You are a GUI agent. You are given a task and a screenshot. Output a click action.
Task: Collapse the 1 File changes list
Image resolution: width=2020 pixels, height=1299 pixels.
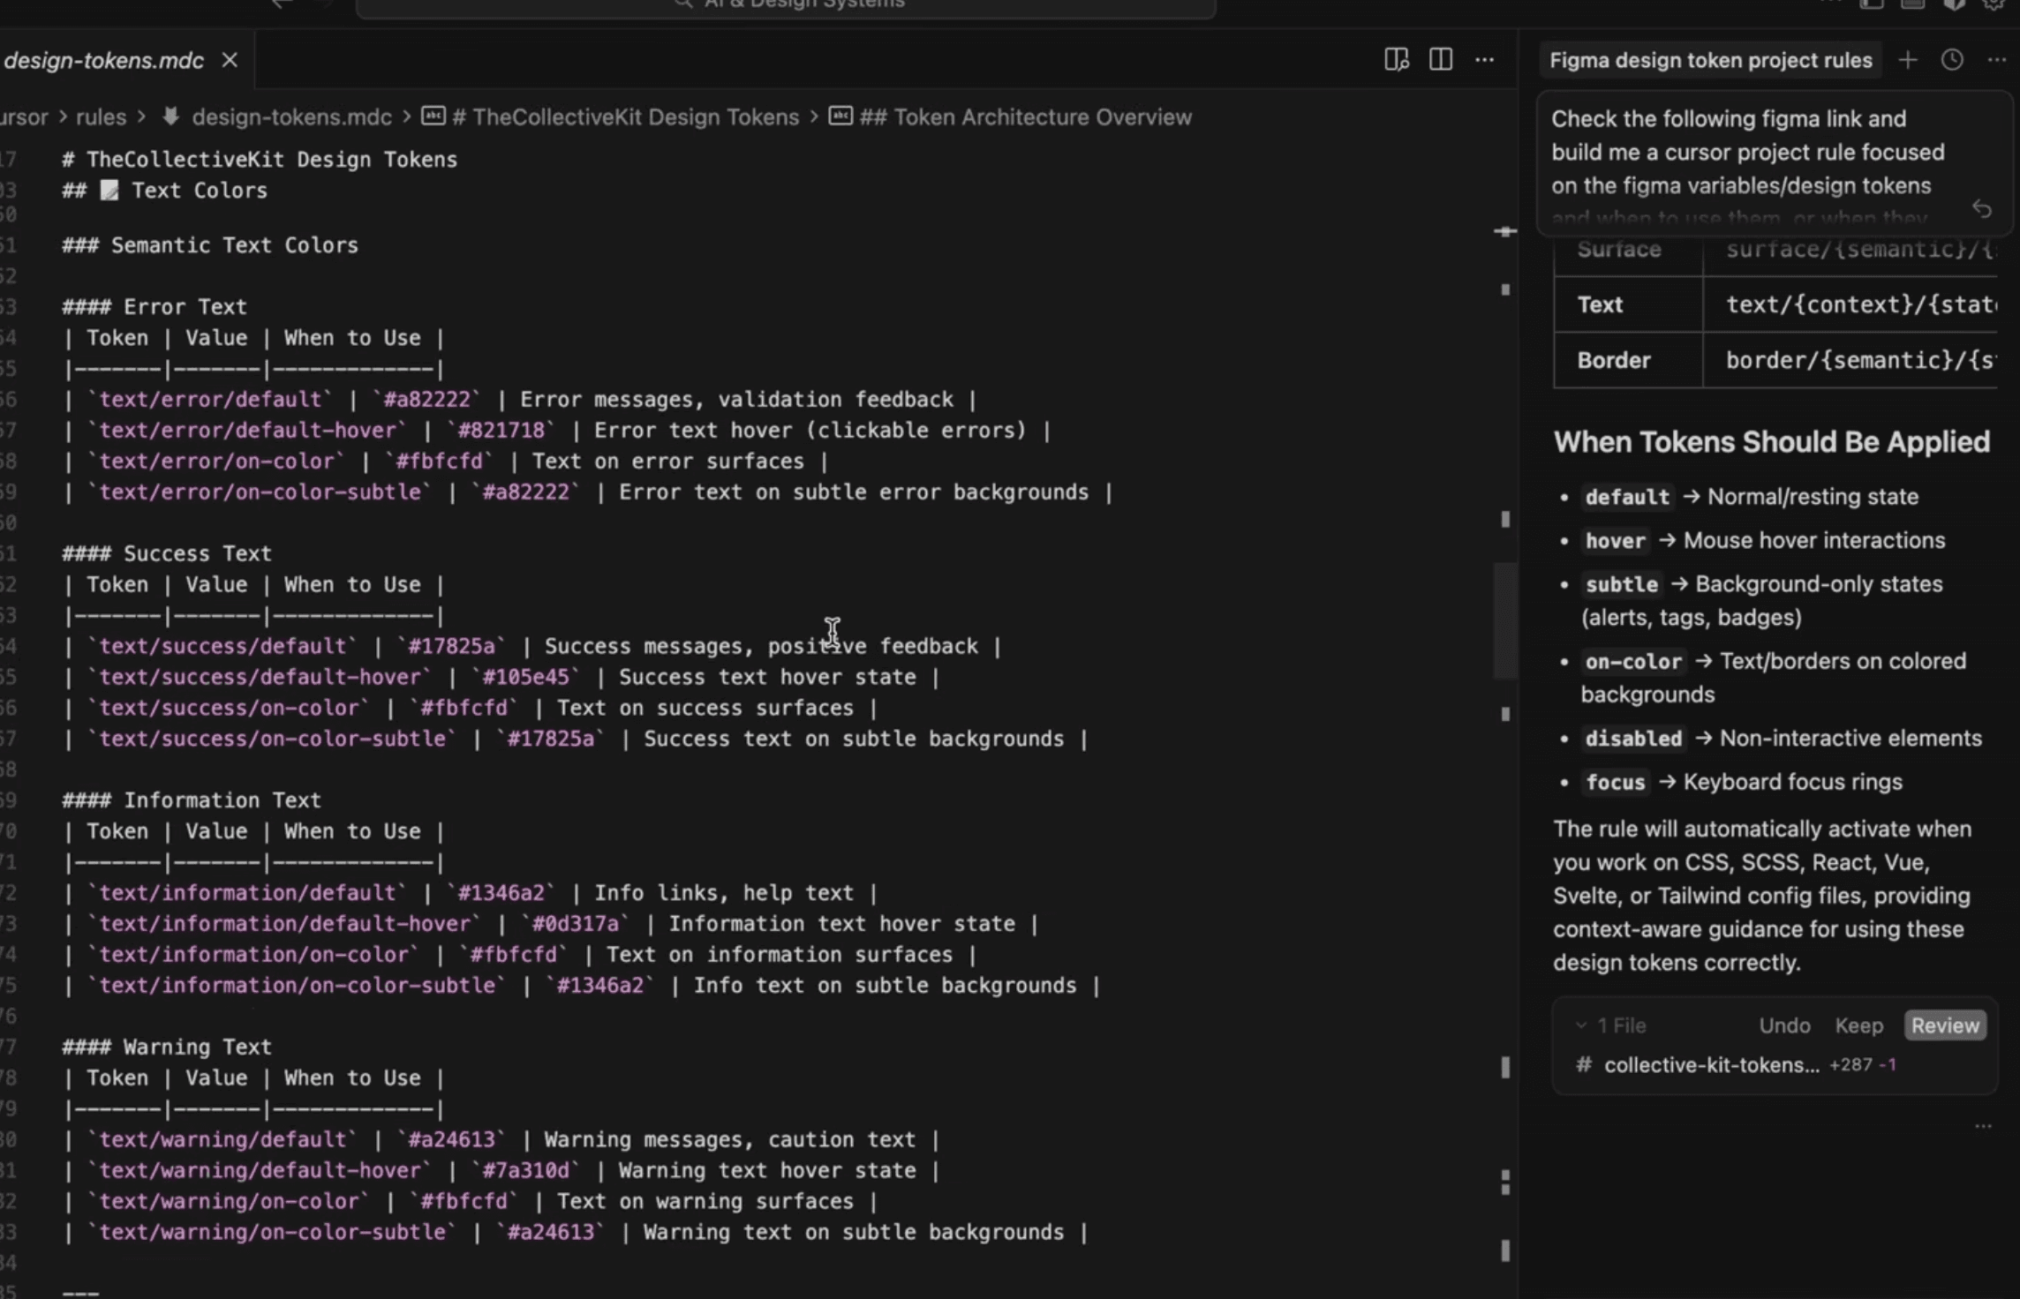pyautogui.click(x=1580, y=1025)
